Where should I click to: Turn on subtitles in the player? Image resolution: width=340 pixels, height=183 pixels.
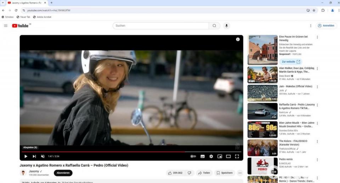pos(203,156)
